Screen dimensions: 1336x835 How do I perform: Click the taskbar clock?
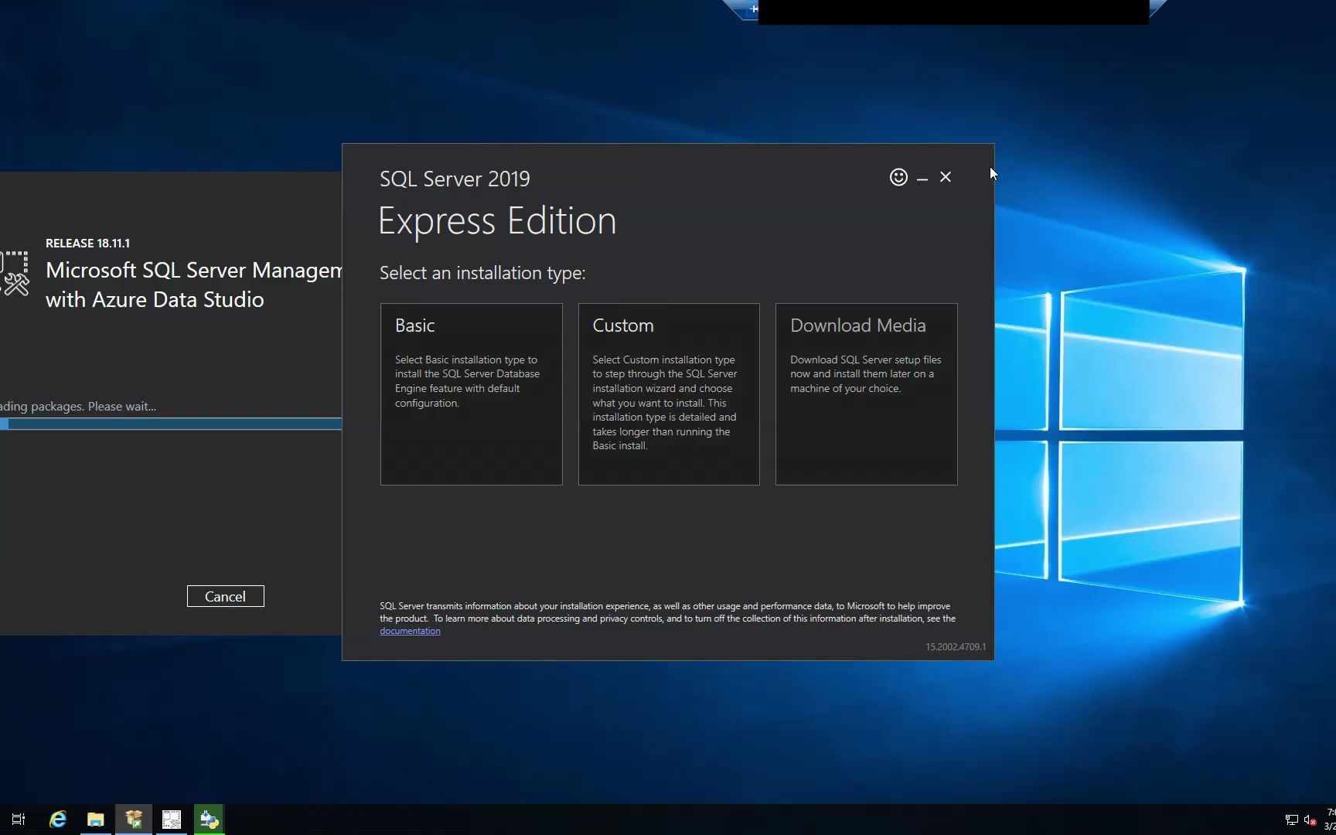(1331, 820)
